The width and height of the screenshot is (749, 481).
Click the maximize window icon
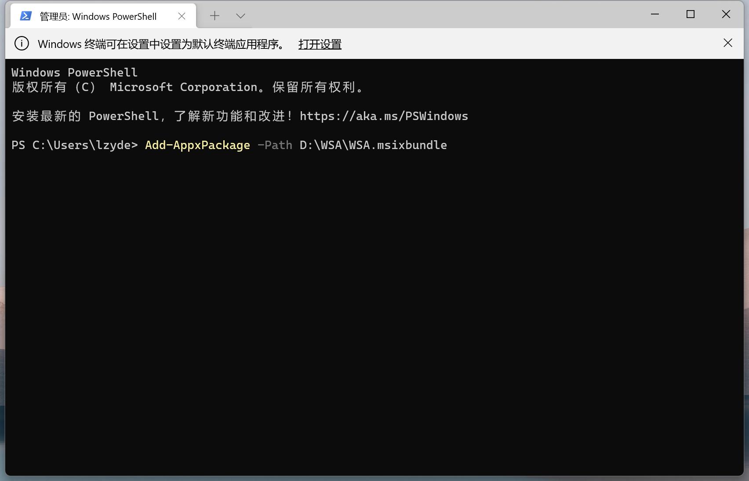[x=690, y=14]
